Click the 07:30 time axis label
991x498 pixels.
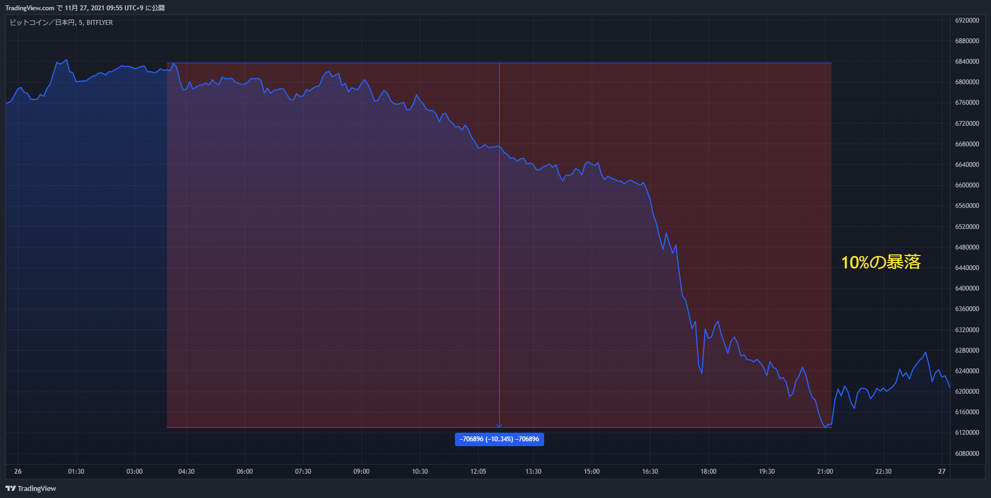click(303, 472)
